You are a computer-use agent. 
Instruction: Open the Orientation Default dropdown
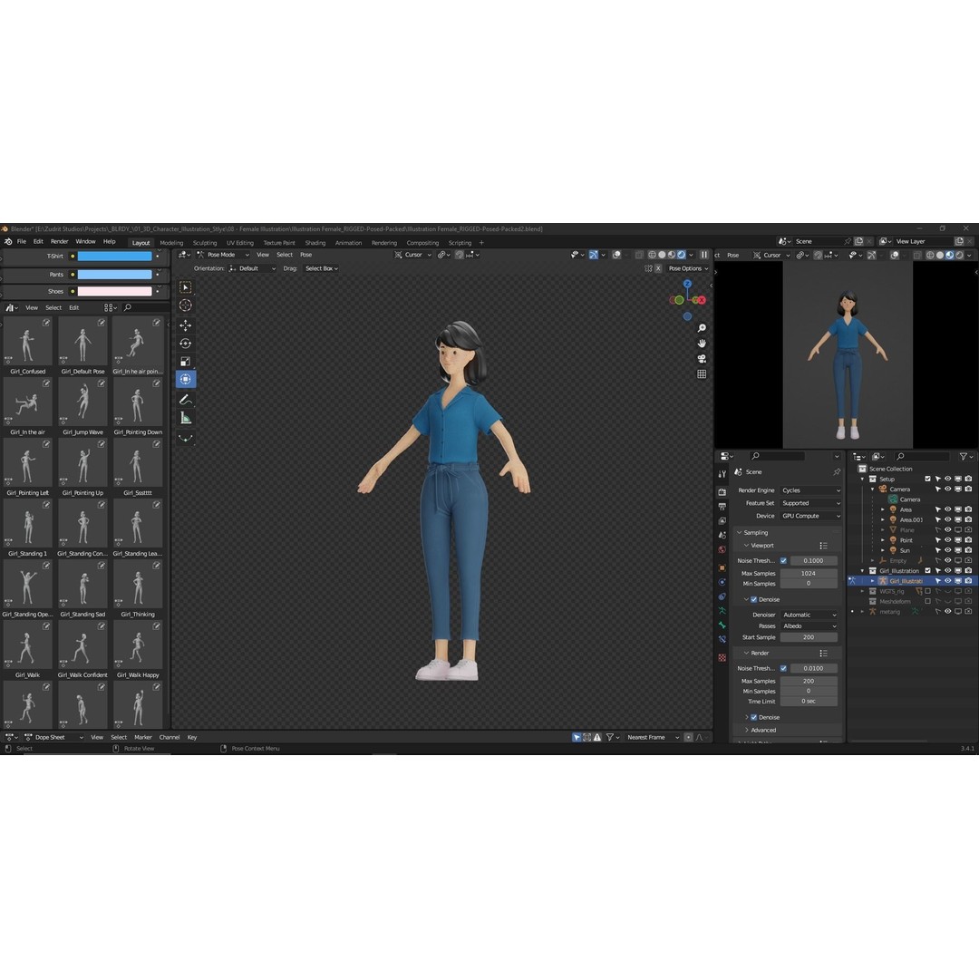click(252, 268)
